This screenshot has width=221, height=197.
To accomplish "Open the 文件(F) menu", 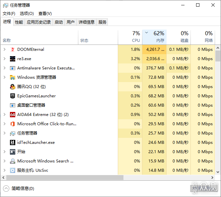I will [9, 14].
